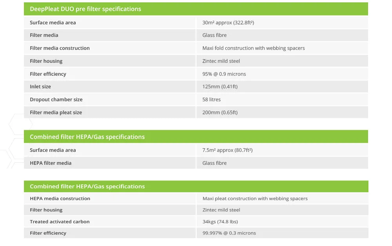This screenshot has height=246, width=392.
Task: Select the 'Inlet size' label
Action: [40, 87]
